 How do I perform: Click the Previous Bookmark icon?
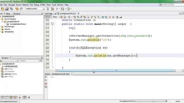[x=92, y=17]
